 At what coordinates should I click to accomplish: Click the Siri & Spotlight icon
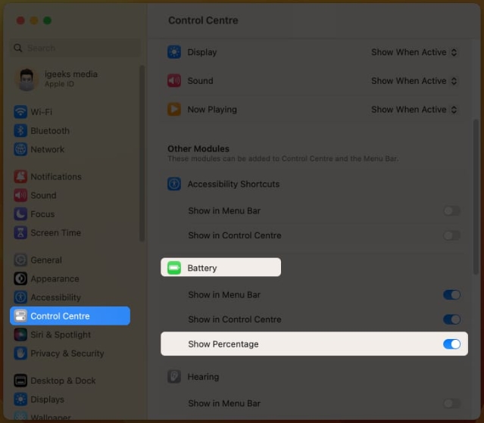point(20,334)
